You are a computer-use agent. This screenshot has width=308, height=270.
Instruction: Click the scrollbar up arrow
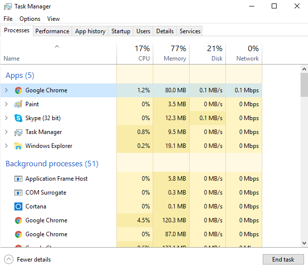[x=304, y=69]
